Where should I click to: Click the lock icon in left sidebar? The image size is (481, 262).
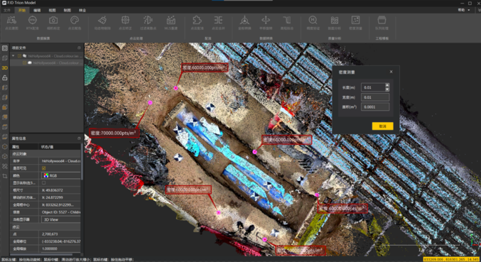[x=4, y=77]
